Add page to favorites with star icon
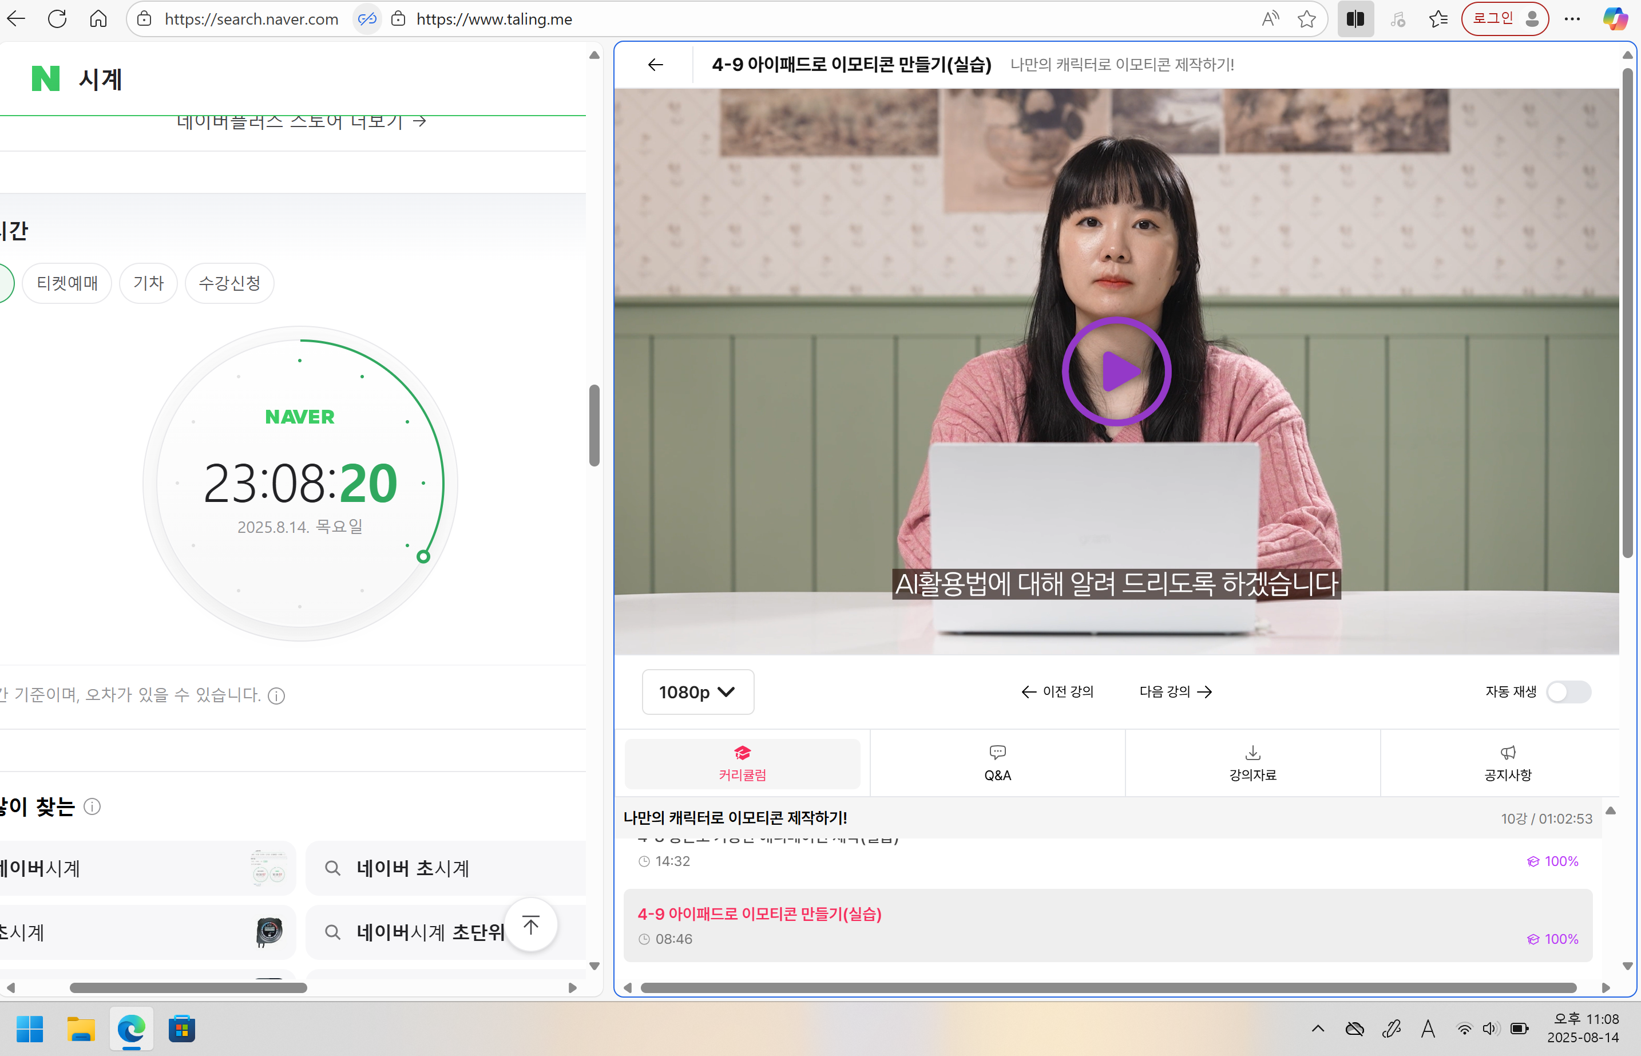Viewport: 1641px width, 1056px height. click(1306, 19)
